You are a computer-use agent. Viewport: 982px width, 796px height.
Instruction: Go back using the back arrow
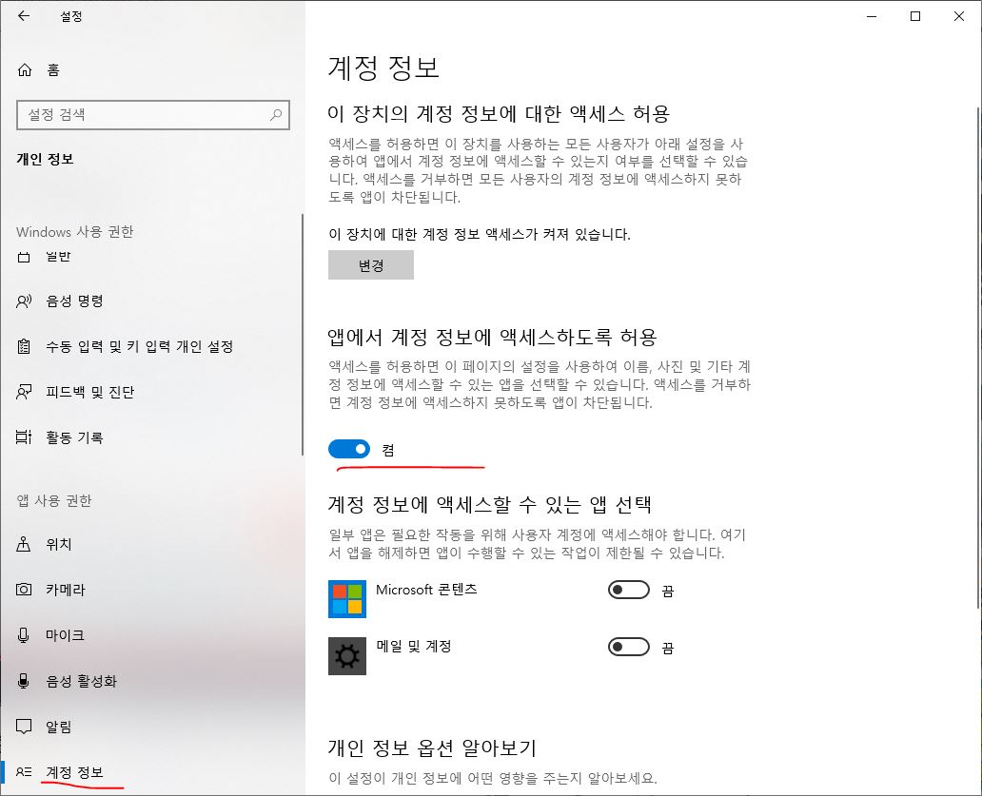24,16
